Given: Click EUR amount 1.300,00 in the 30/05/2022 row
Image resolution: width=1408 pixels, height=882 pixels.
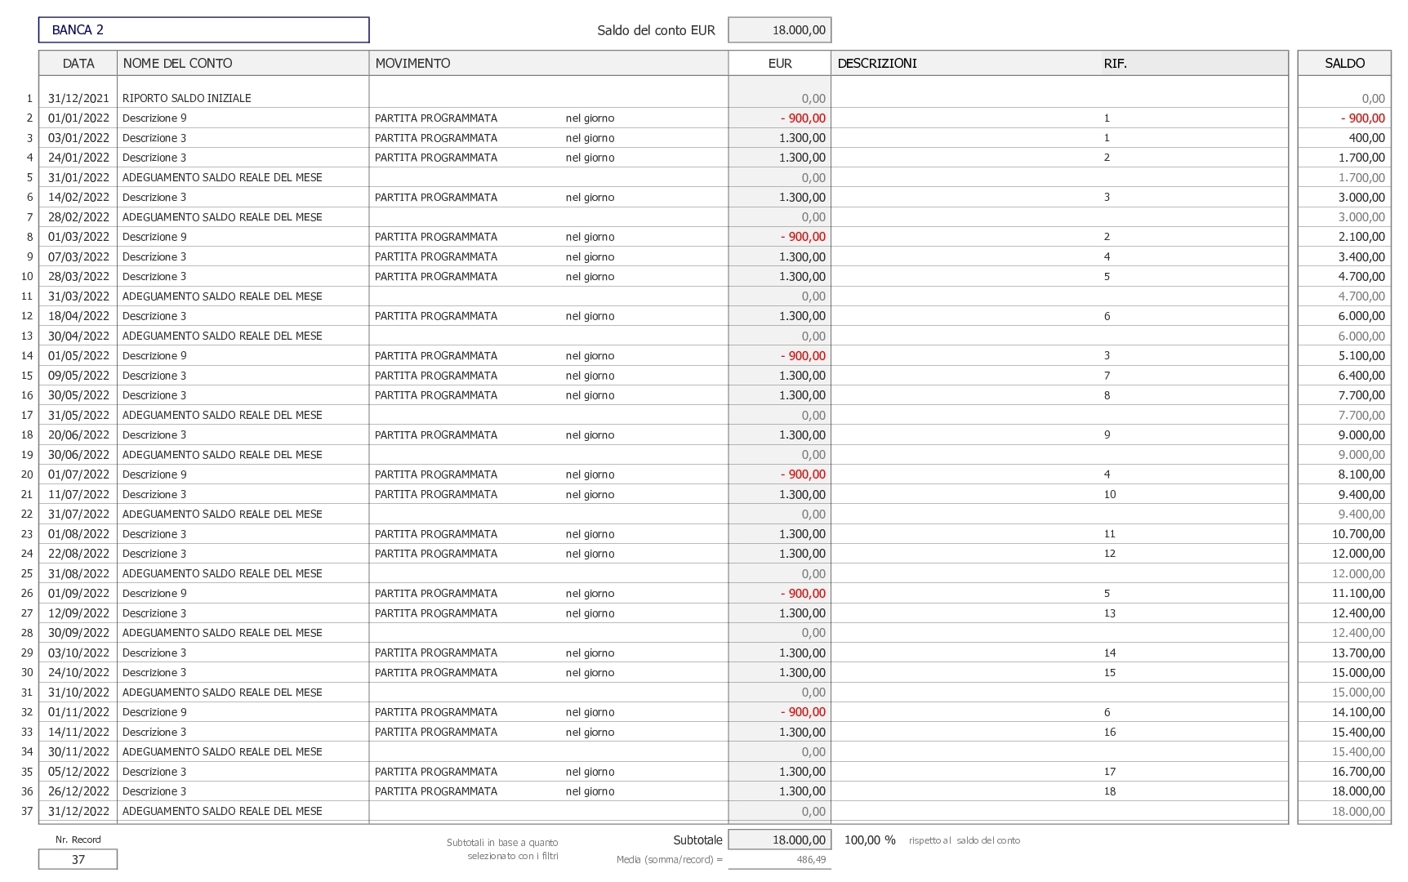Looking at the screenshot, I should (802, 395).
